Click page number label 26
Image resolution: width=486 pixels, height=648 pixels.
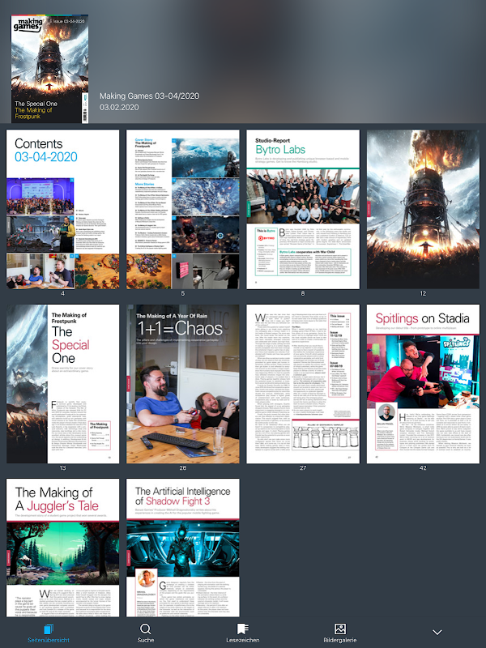coord(183,468)
